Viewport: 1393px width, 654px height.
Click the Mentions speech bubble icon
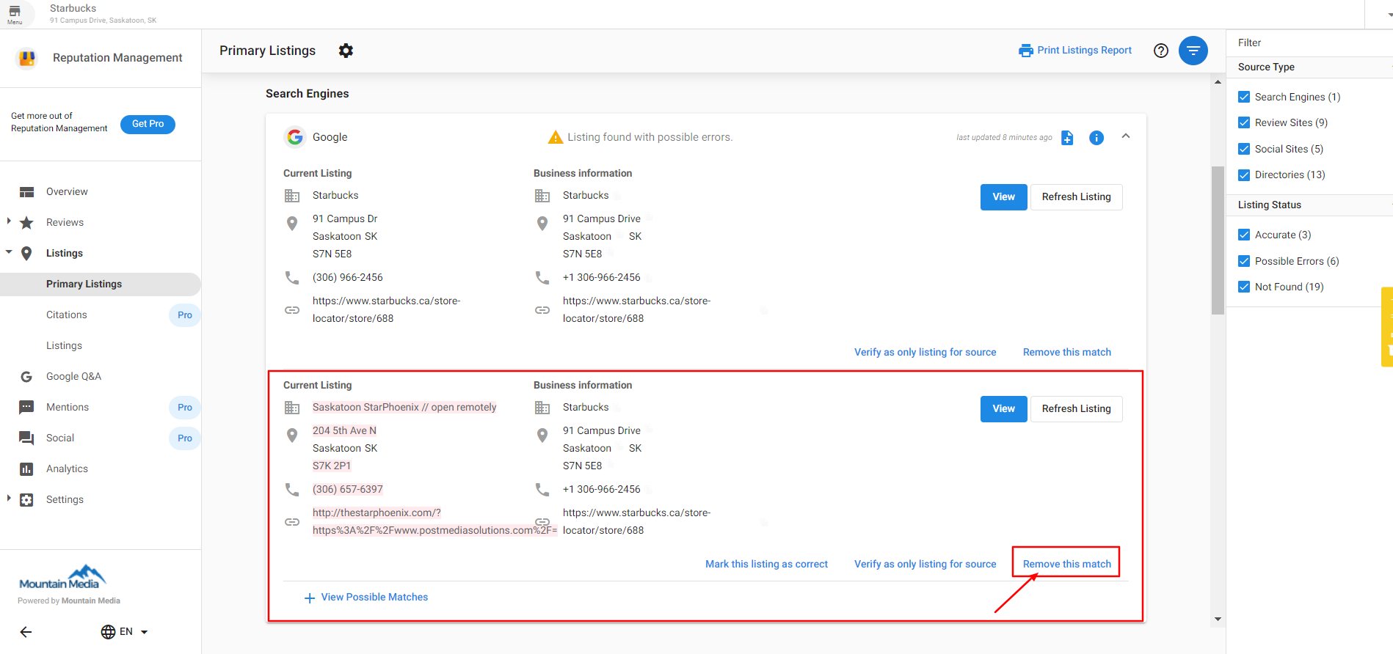[x=27, y=408]
